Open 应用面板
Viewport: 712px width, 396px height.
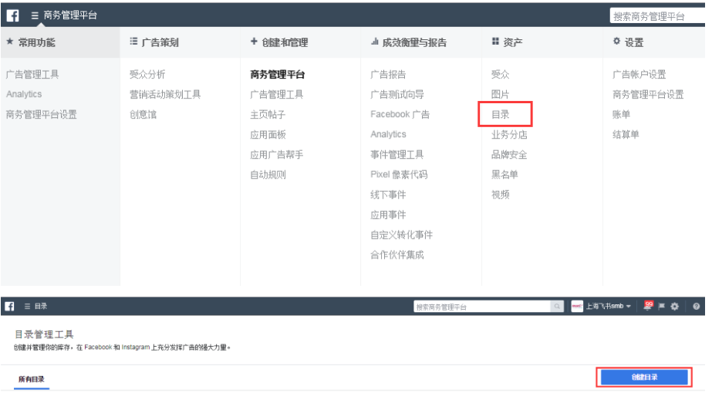(x=268, y=135)
